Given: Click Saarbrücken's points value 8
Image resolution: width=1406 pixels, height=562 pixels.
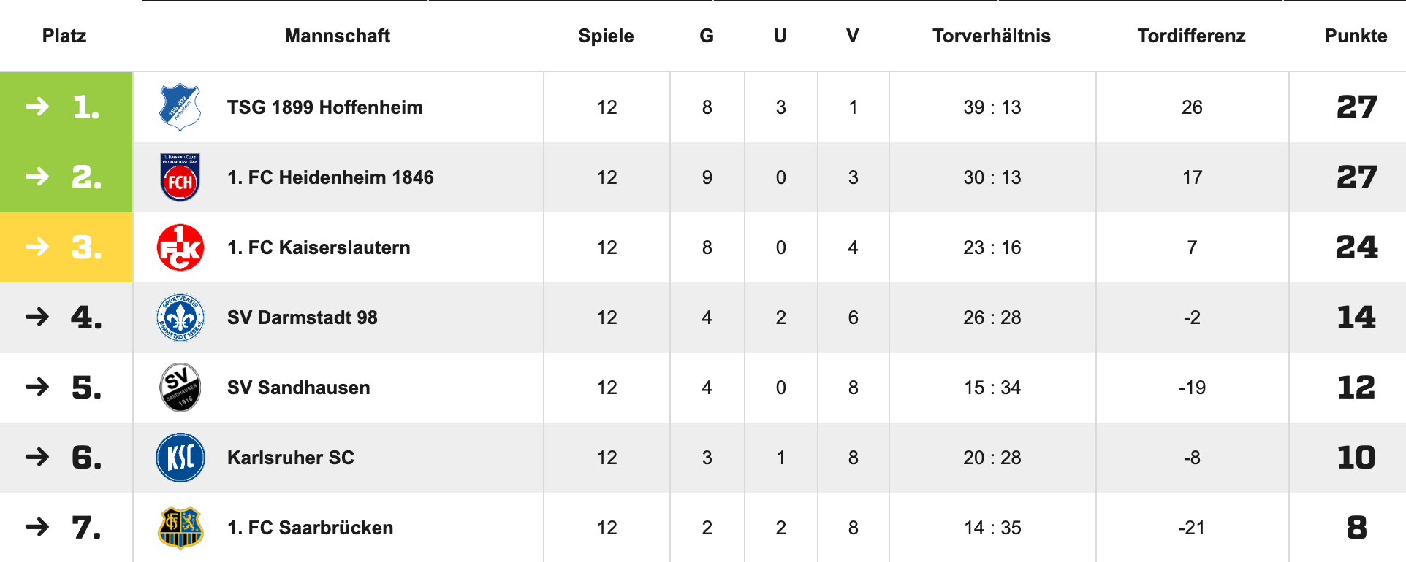Looking at the screenshot, I should pos(1356,528).
